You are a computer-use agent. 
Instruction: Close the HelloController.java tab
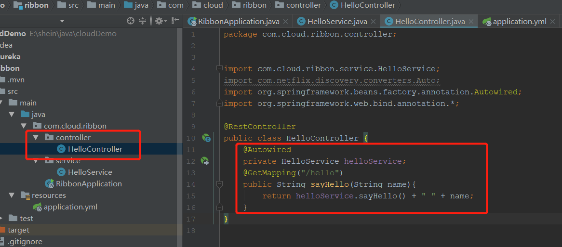471,22
